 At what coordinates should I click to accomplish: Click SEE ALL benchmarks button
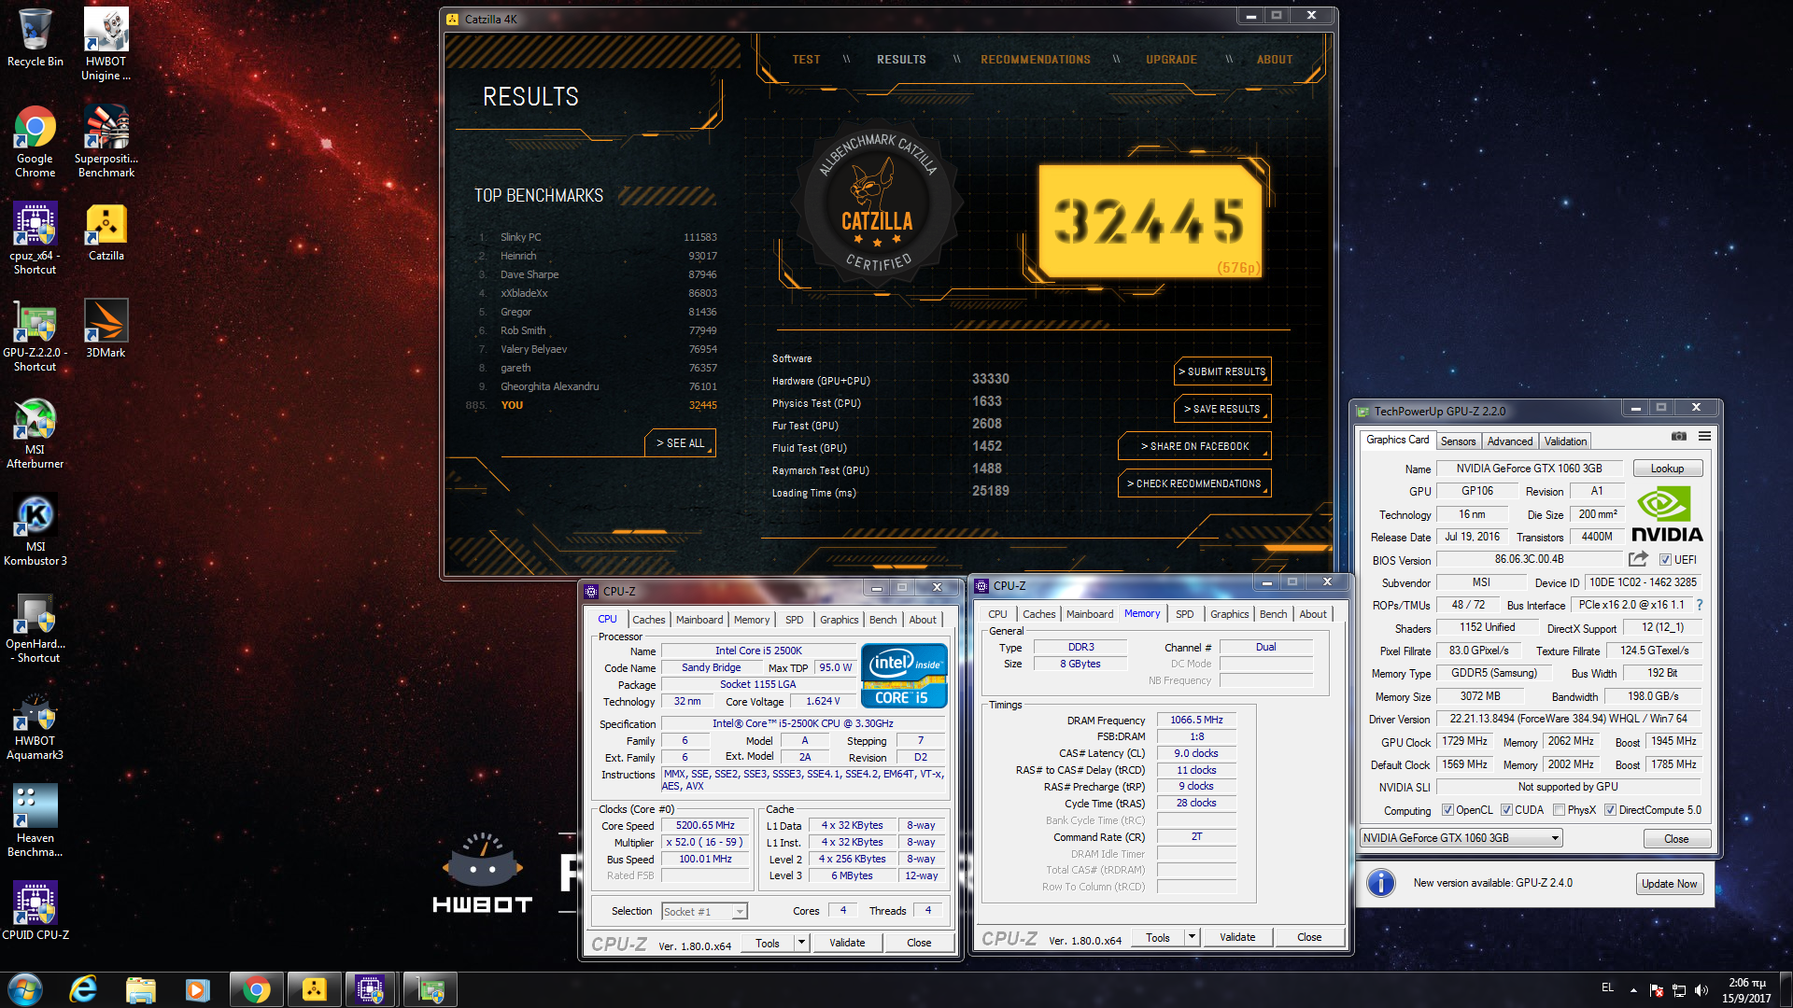[x=680, y=443]
